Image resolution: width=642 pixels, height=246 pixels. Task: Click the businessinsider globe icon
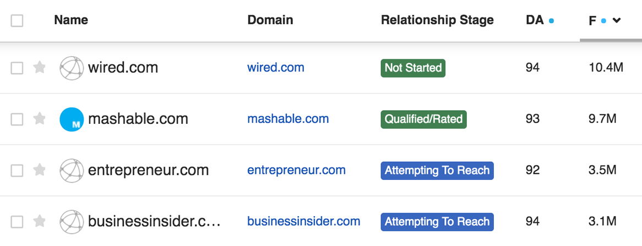(71, 222)
